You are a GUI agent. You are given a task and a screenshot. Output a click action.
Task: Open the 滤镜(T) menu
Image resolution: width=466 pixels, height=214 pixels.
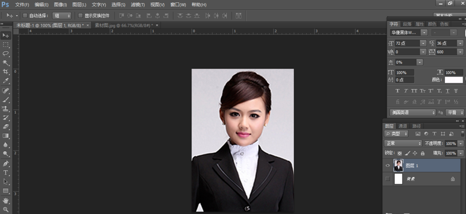[x=138, y=5]
